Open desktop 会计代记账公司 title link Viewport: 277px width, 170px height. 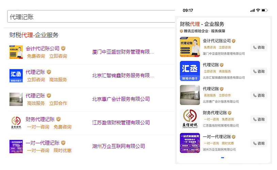[x=43, y=48]
